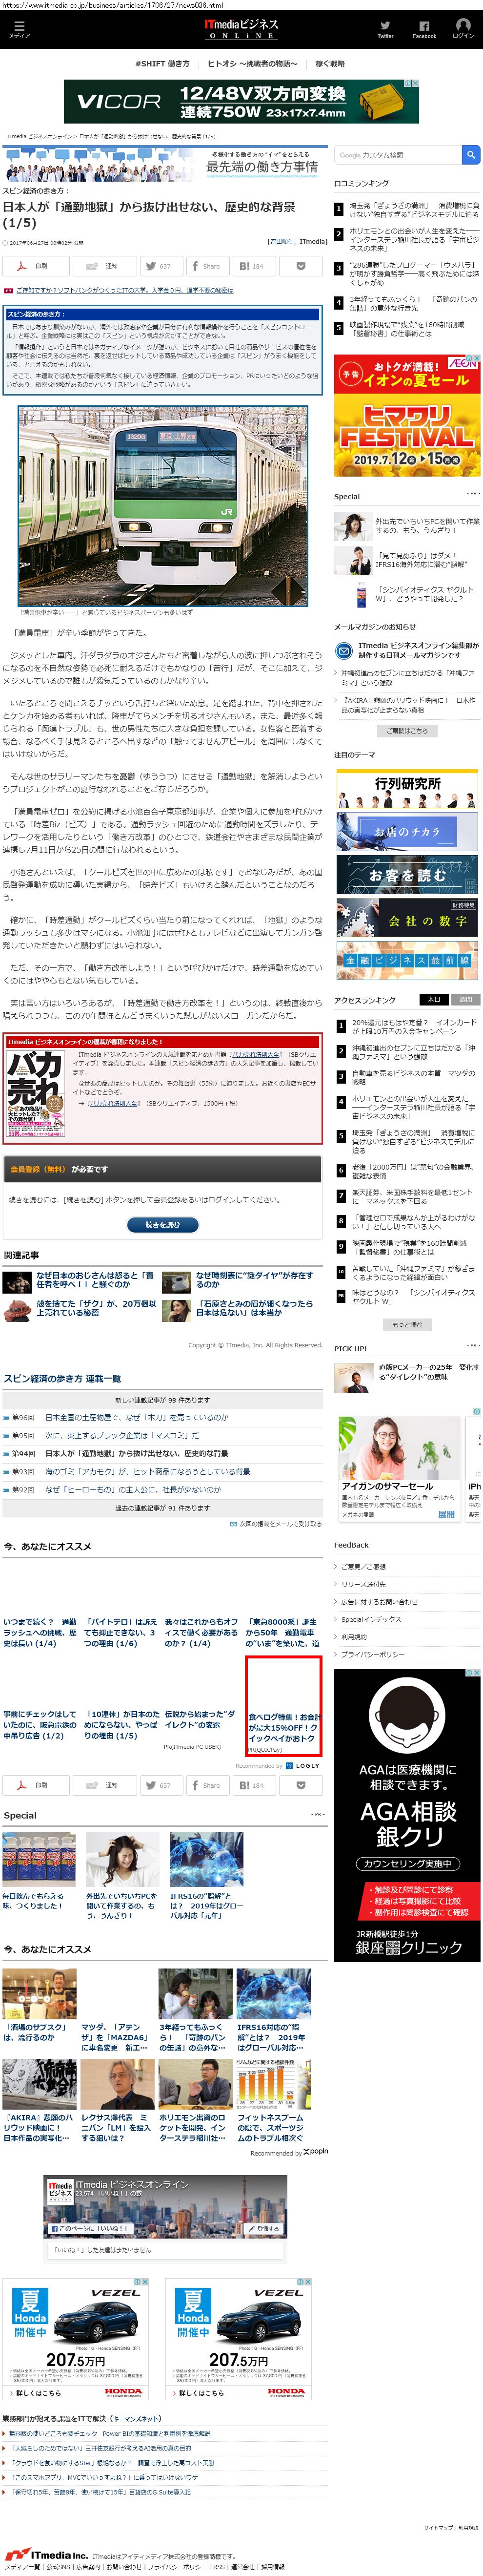
Task: Click the popIn recommended-by logo
Action: [x=315, y=2151]
